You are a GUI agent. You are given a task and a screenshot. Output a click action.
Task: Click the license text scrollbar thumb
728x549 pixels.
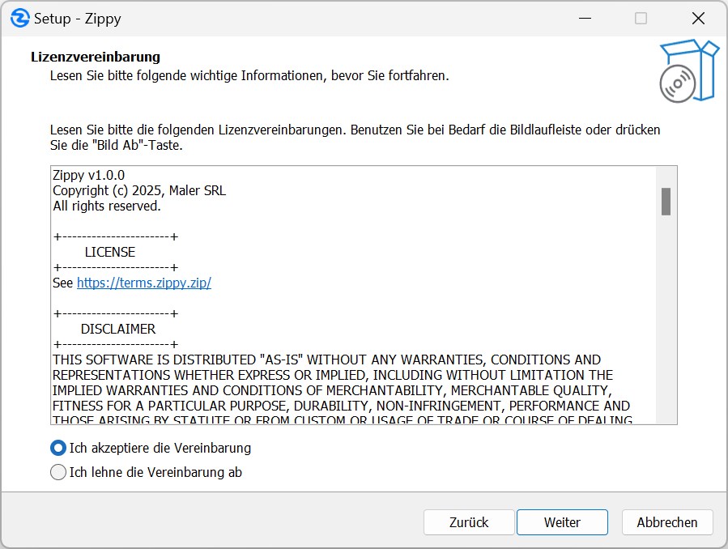pyautogui.click(x=666, y=202)
